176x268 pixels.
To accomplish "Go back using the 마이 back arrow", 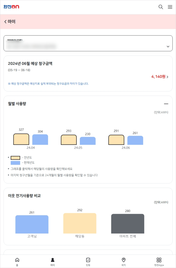I will [x=5, y=21].
